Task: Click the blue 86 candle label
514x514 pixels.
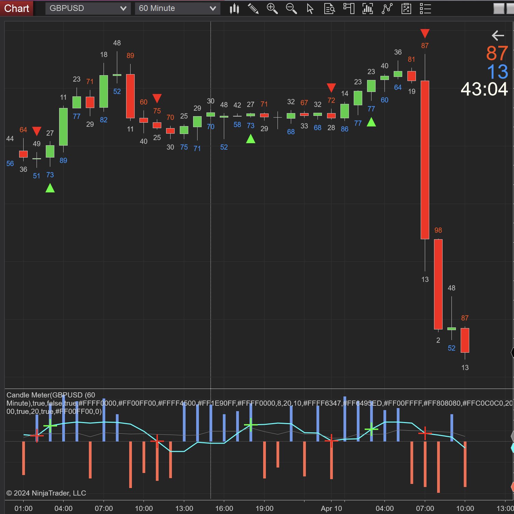Action: (344, 129)
